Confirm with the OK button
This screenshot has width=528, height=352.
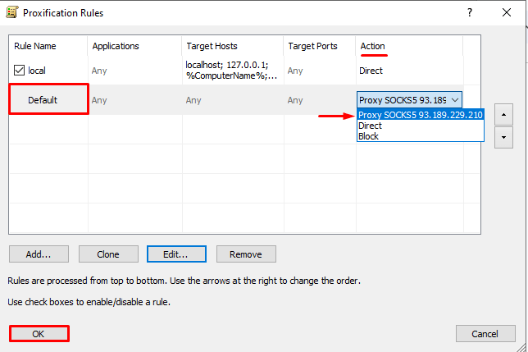click(39, 334)
